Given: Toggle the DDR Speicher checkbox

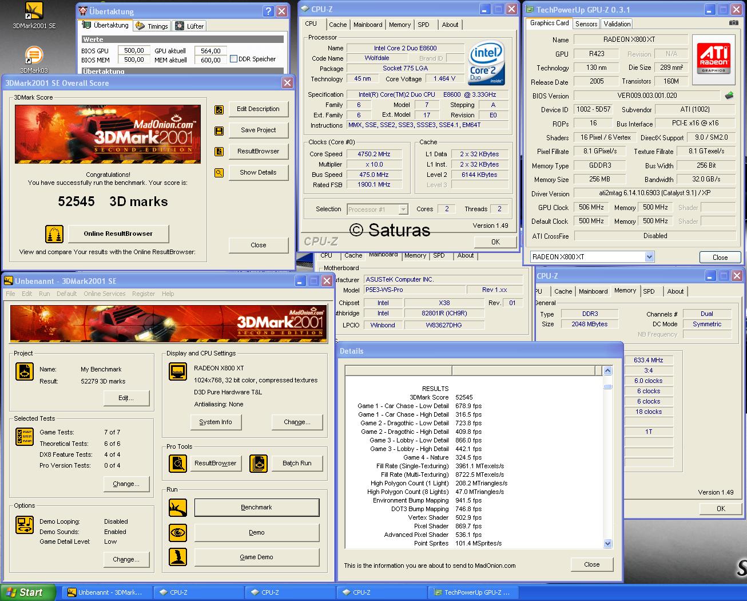Looking at the screenshot, I should [233, 59].
